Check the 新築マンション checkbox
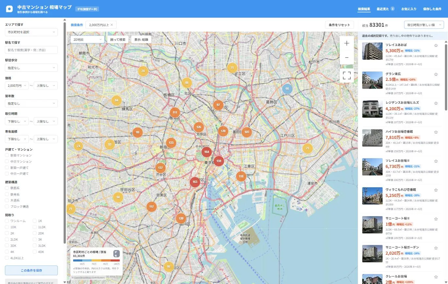The image size is (448, 284). click(7, 155)
